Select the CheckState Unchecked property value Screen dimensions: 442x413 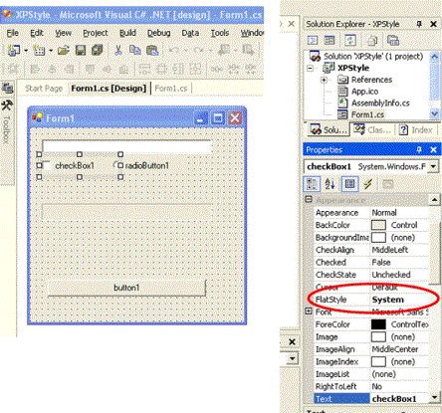point(391,275)
